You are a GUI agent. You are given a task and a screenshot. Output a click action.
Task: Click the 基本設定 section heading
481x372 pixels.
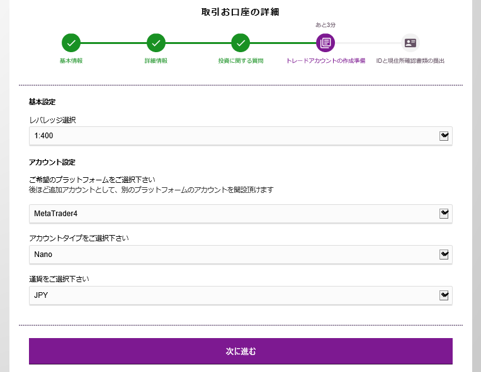[42, 102]
